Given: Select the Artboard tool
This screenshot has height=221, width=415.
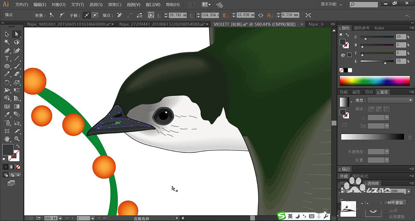Looking at the screenshot, I should 7,131.
